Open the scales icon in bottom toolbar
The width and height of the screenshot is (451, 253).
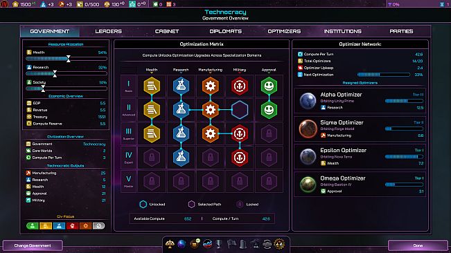coord(170,244)
